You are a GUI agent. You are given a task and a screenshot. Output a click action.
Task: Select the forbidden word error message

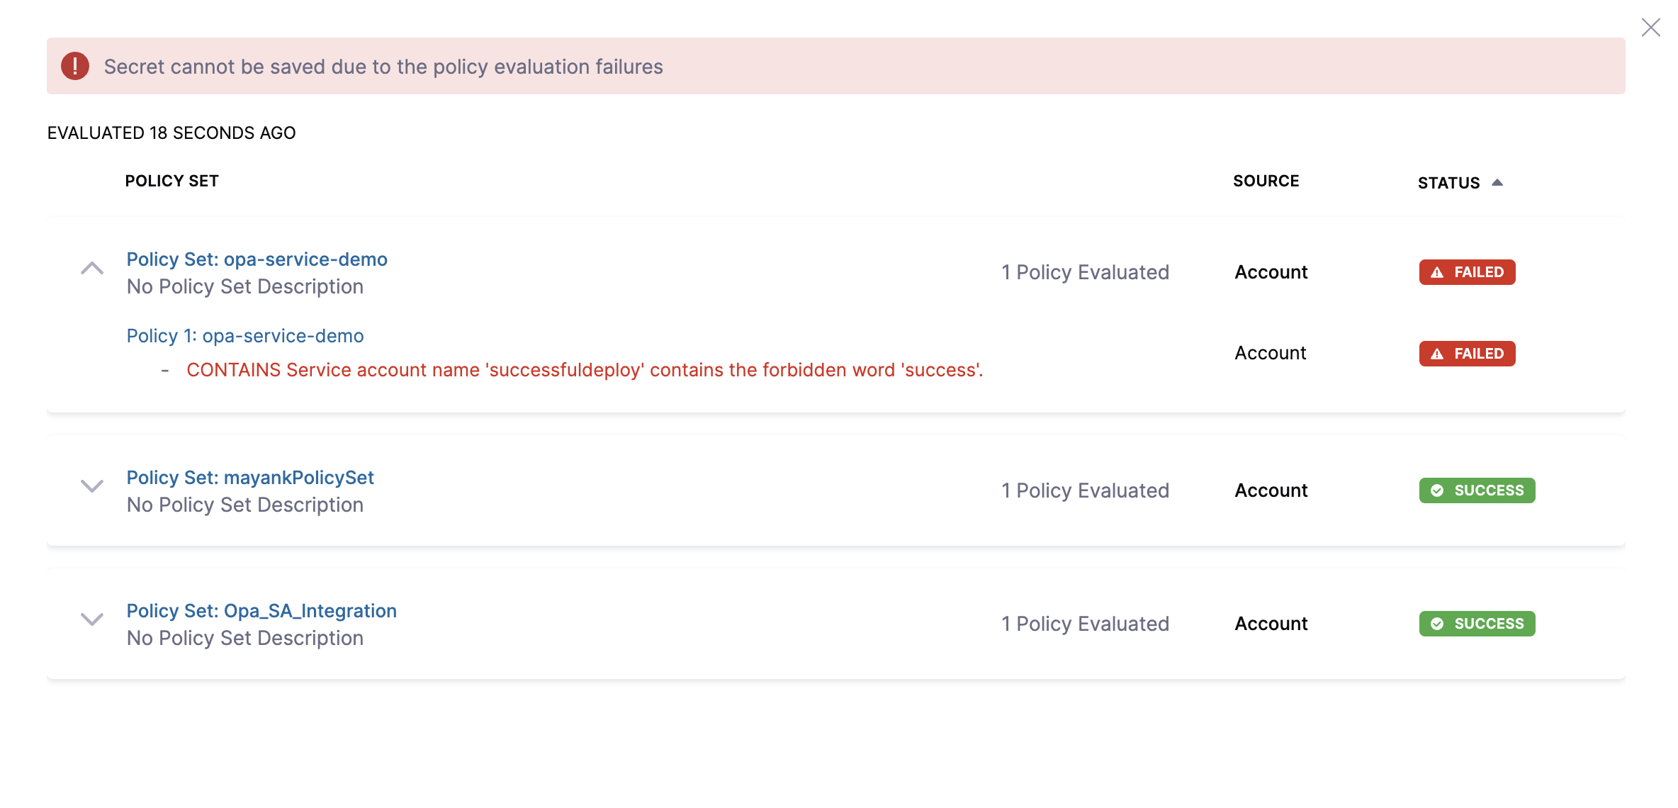pos(585,370)
